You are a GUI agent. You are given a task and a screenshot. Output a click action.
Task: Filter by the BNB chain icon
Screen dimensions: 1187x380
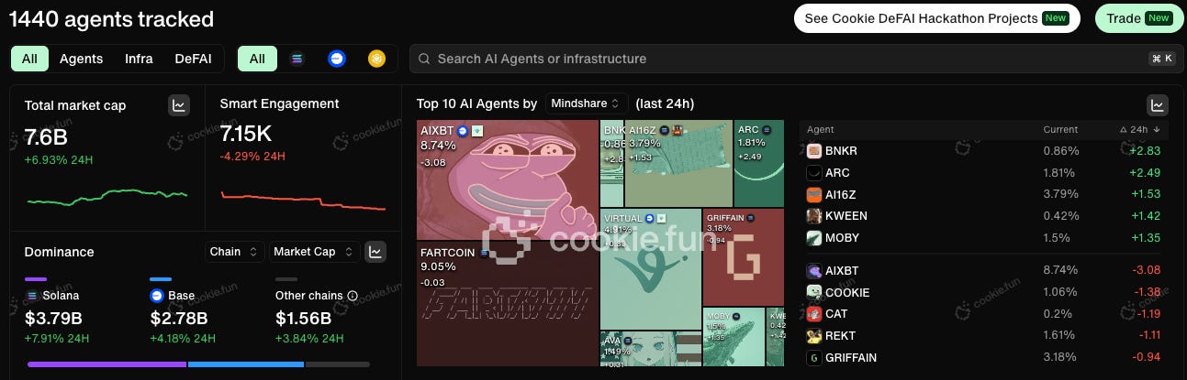tap(376, 59)
